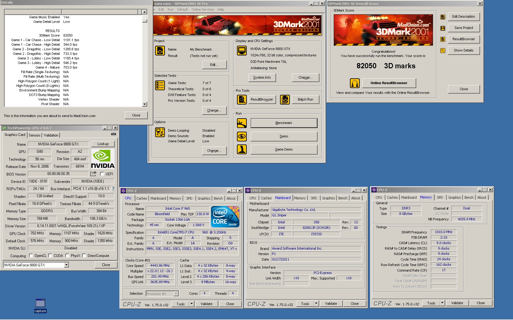Screen dimensions: 513x320
Task: Click the 82050 3D marks score text
Action: pyautogui.click(x=386, y=66)
